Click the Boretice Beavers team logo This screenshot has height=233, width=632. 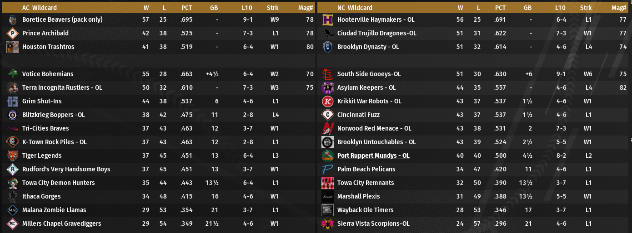coord(13,20)
